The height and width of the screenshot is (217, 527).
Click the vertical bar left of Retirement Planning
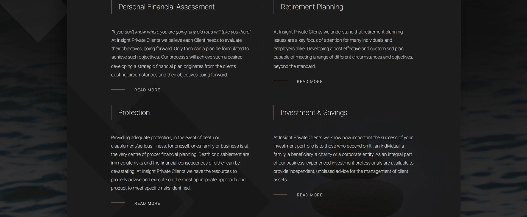click(274, 7)
